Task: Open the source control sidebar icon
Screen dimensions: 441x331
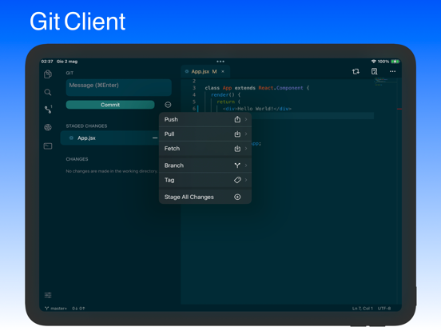Action: (48, 110)
